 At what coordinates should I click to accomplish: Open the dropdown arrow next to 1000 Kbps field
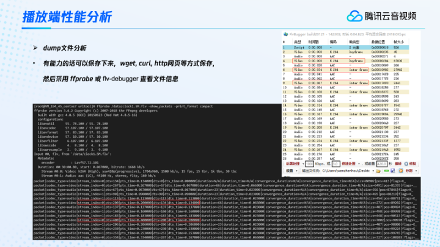(303, 164)
